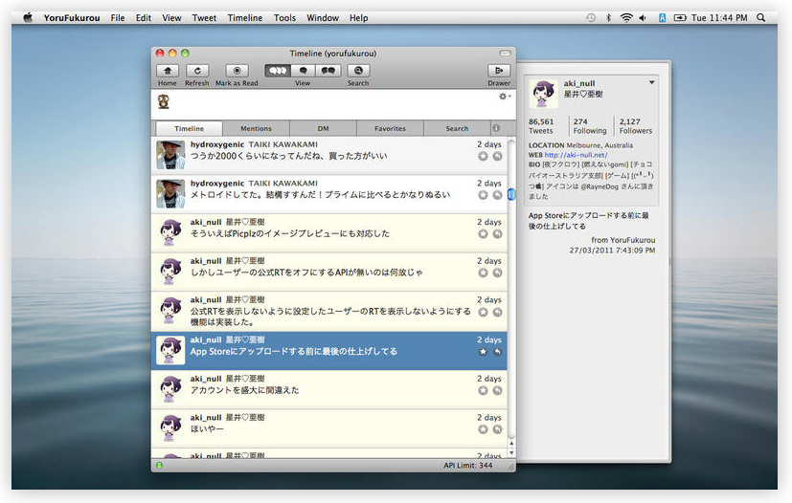Click the info icon beside Search tab
Screen dimensions: 792x503
click(x=496, y=128)
